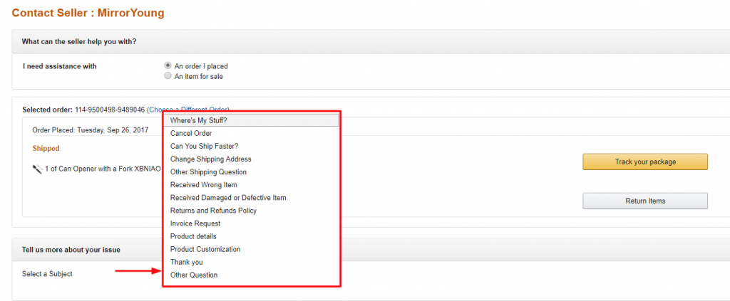The height and width of the screenshot is (301, 730).
Task: Click the 'Can Opener with a Fork' item title
Action: 107,169
